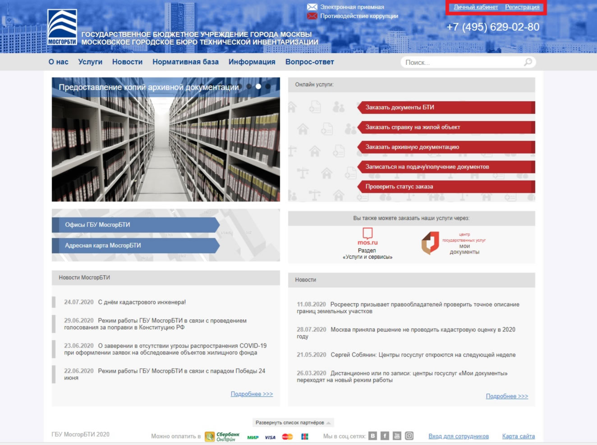Image resolution: width=597 pixels, height=445 pixels.
Task: Click the МИР payment card logo
Action: click(253, 437)
